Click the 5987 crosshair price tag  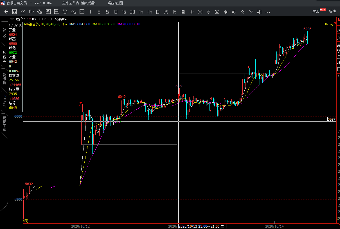tap(332, 119)
